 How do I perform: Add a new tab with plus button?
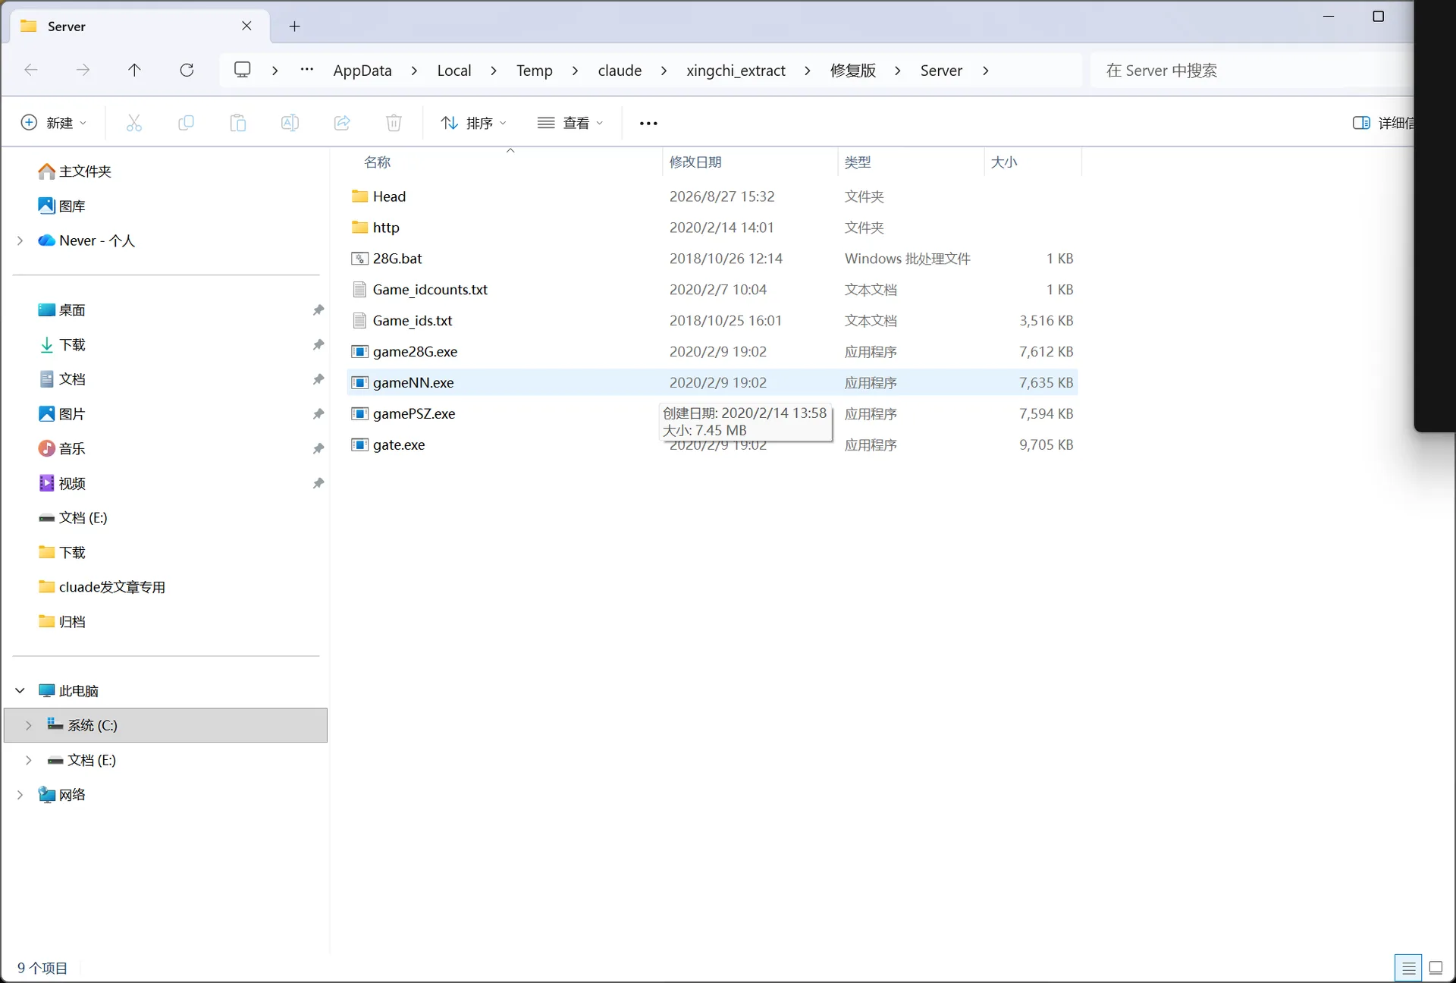pyautogui.click(x=295, y=27)
